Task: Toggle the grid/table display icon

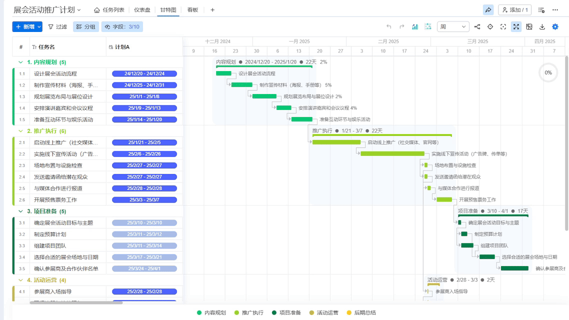Action: click(529, 26)
